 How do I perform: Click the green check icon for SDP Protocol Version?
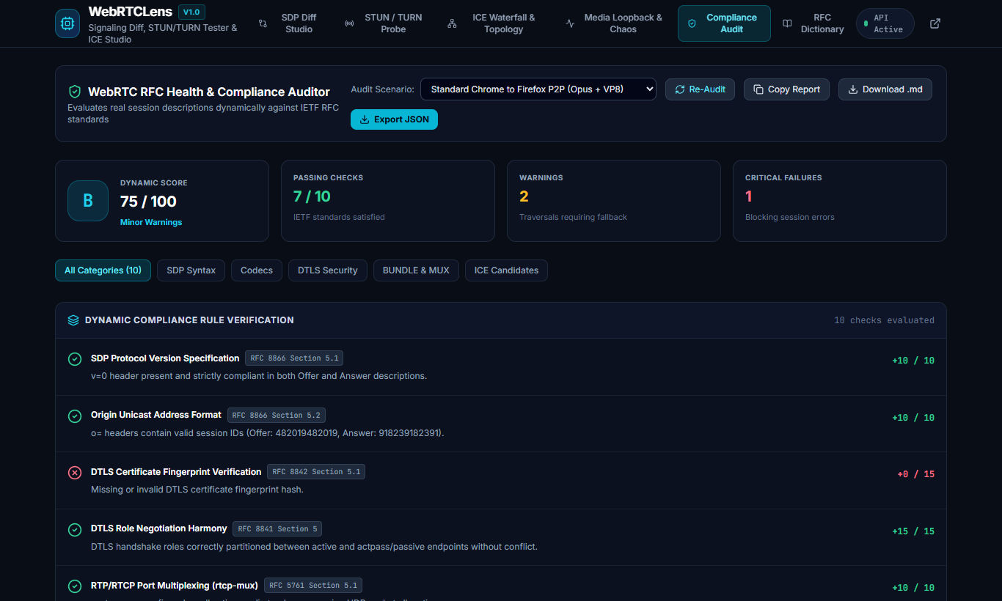click(x=75, y=359)
